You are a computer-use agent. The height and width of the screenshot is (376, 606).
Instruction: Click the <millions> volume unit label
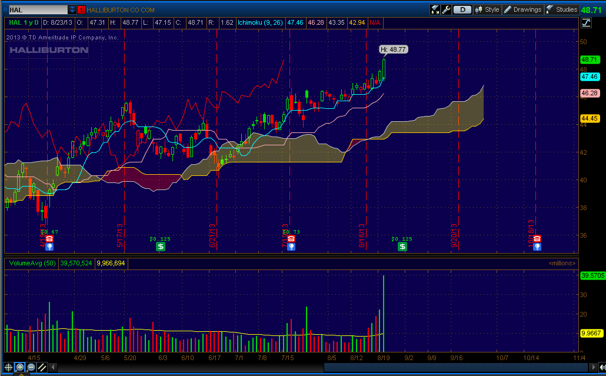tap(562, 263)
